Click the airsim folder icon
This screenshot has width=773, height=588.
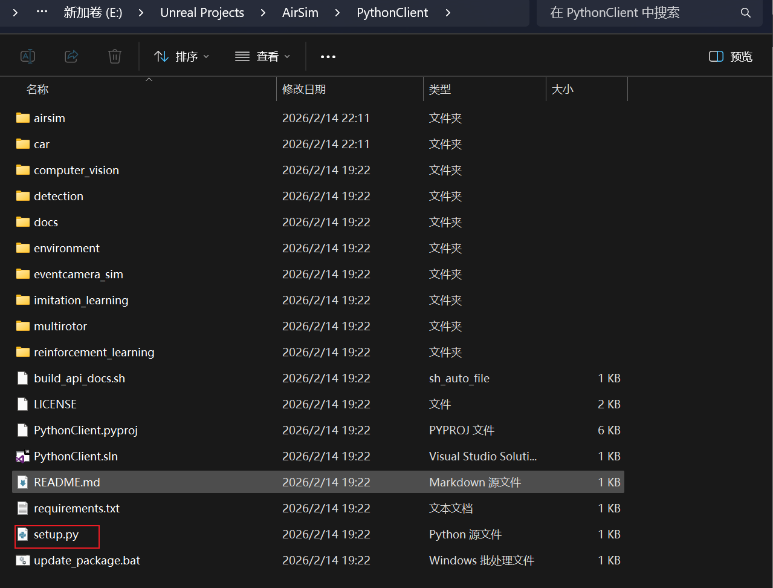pyautogui.click(x=23, y=118)
